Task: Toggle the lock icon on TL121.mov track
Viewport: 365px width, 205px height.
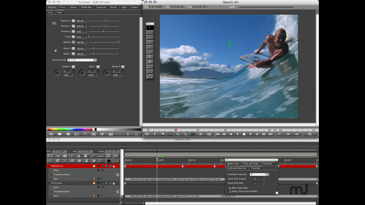Action: pos(114,183)
